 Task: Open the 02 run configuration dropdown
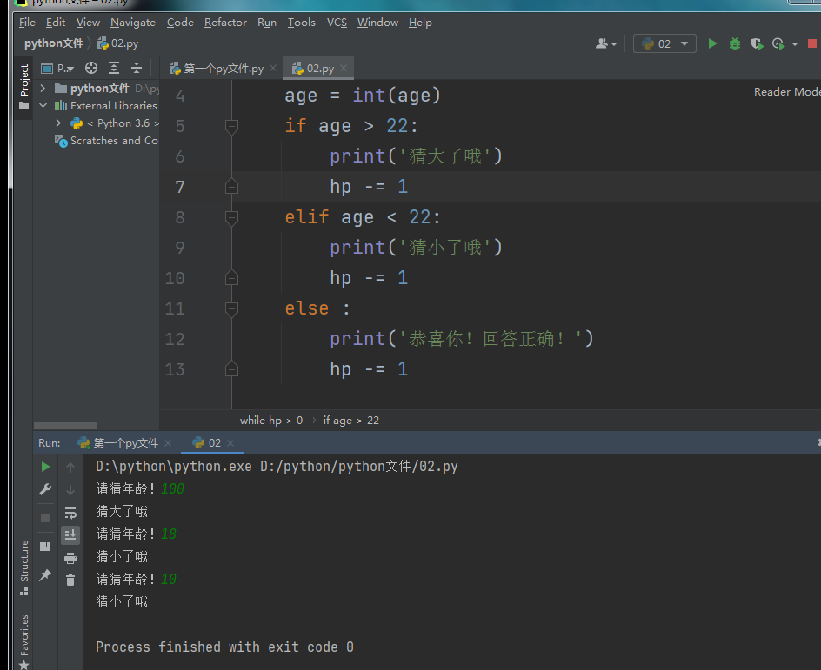664,43
